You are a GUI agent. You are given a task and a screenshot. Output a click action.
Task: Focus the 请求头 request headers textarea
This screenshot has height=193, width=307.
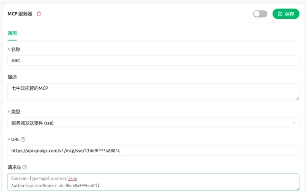(x=153, y=182)
